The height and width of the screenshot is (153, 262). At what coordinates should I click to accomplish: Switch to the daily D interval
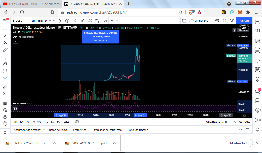46,21
